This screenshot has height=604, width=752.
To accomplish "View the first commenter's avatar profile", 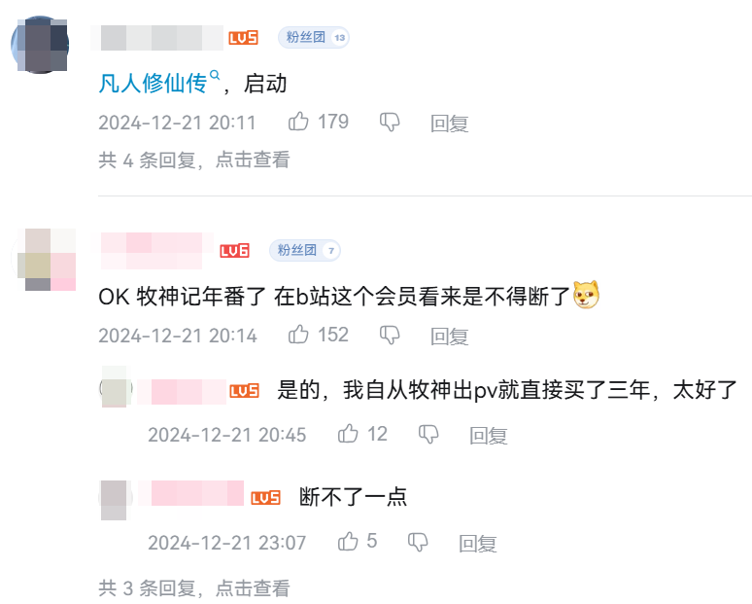I will click(x=40, y=44).
